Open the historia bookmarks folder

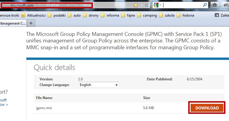(x=186, y=15)
